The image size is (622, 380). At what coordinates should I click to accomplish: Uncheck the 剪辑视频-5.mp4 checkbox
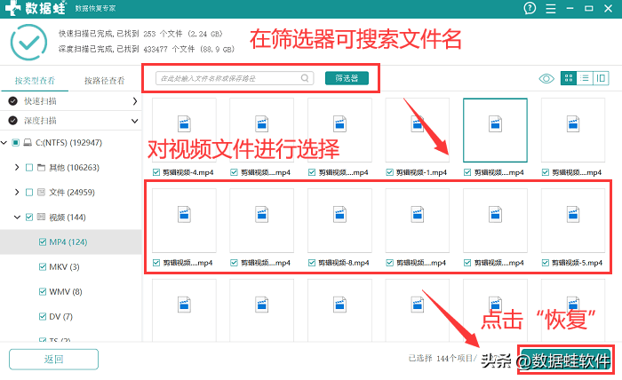(x=545, y=263)
